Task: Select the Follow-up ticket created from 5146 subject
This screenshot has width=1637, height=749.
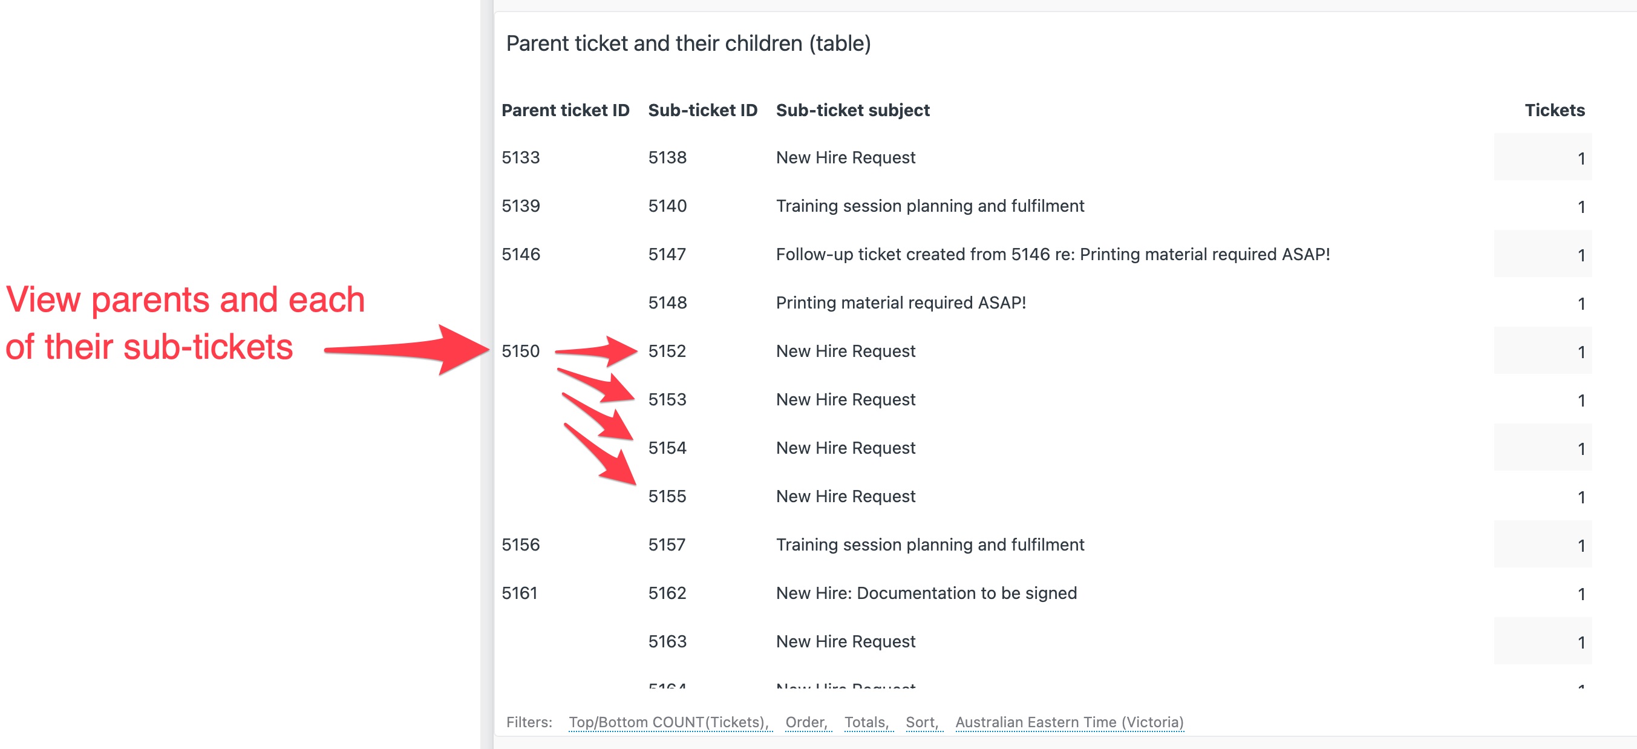Action: [1053, 254]
